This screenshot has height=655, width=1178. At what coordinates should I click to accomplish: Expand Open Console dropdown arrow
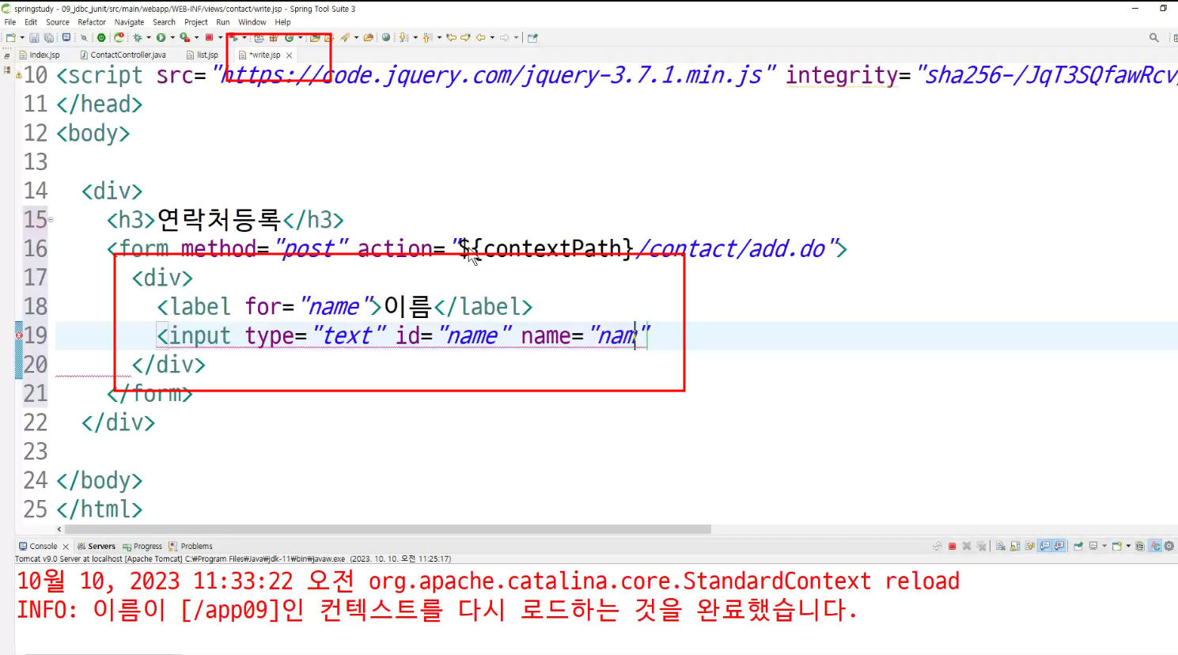(1128, 546)
